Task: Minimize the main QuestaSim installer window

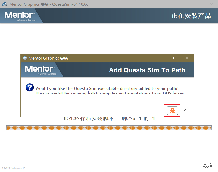Action: tap(187, 4)
